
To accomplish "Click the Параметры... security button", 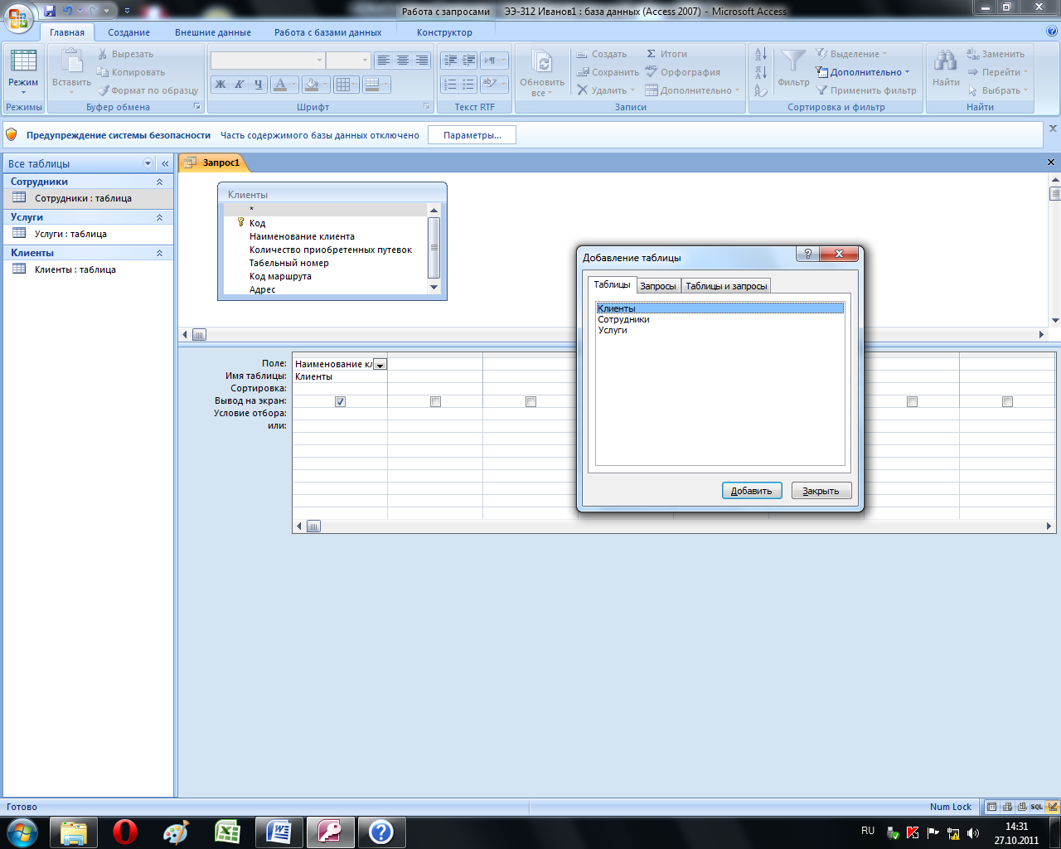I will click(472, 135).
